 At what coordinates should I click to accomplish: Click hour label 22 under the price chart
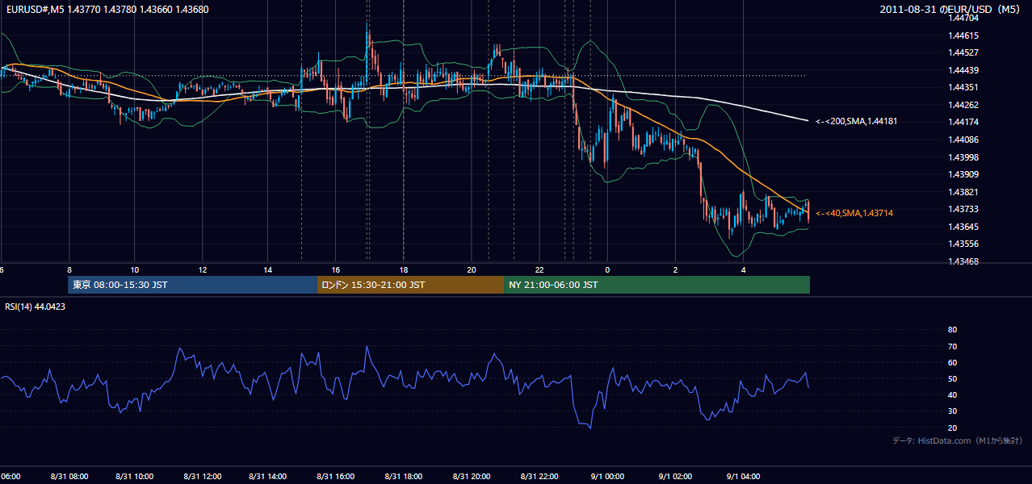point(539,269)
